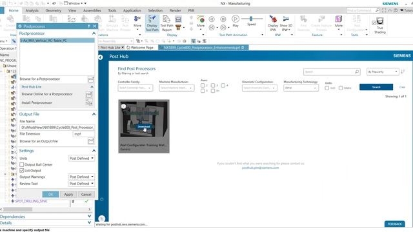
Task: Open the Render ribbon tab
Action: point(175,10)
